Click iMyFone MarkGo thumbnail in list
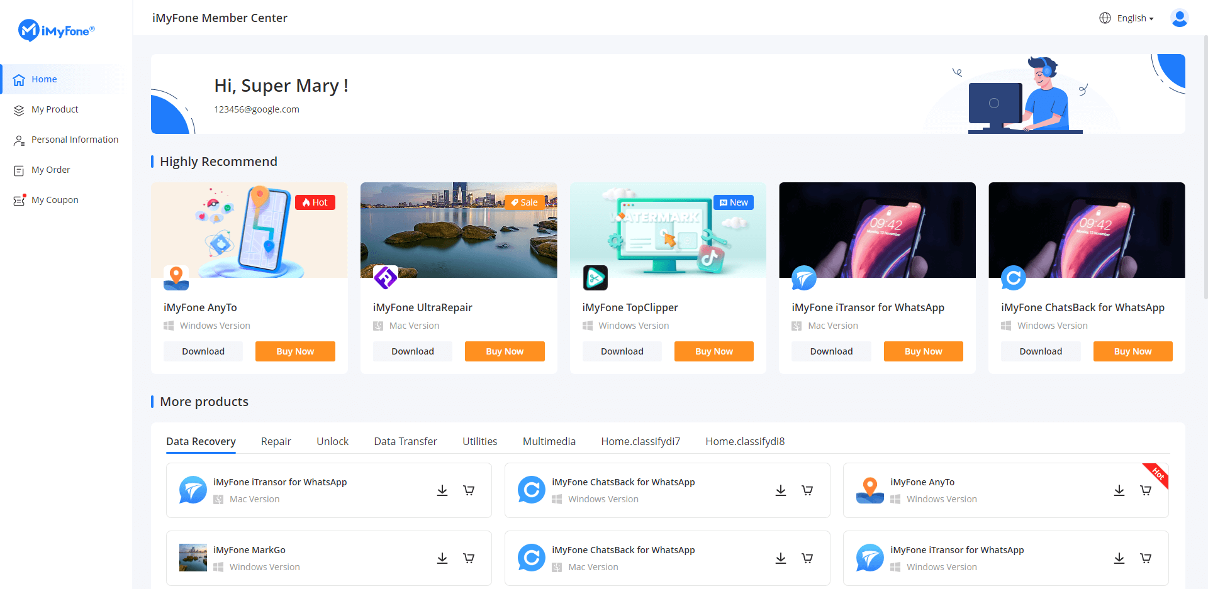 click(193, 558)
